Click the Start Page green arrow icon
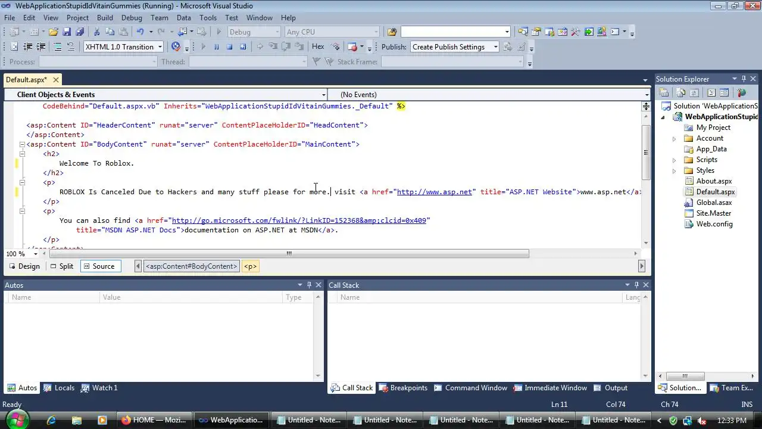Viewport: 762px width, 429px height. [x=588, y=32]
